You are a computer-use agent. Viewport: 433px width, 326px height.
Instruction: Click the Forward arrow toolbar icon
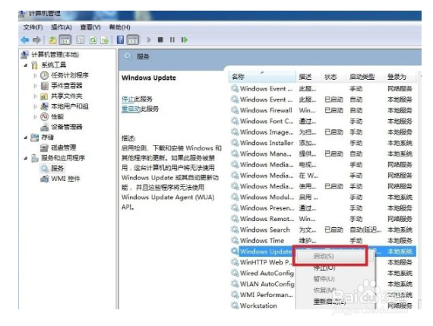[x=36, y=40]
